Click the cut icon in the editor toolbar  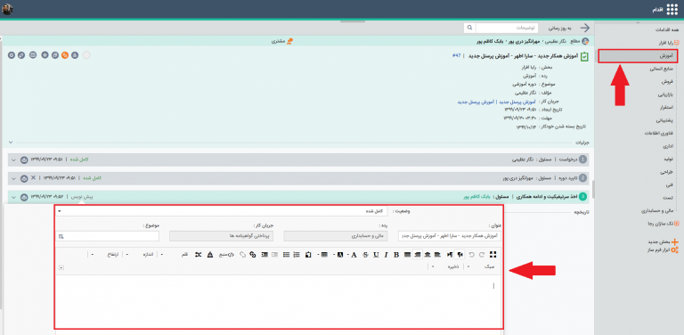tap(198, 255)
